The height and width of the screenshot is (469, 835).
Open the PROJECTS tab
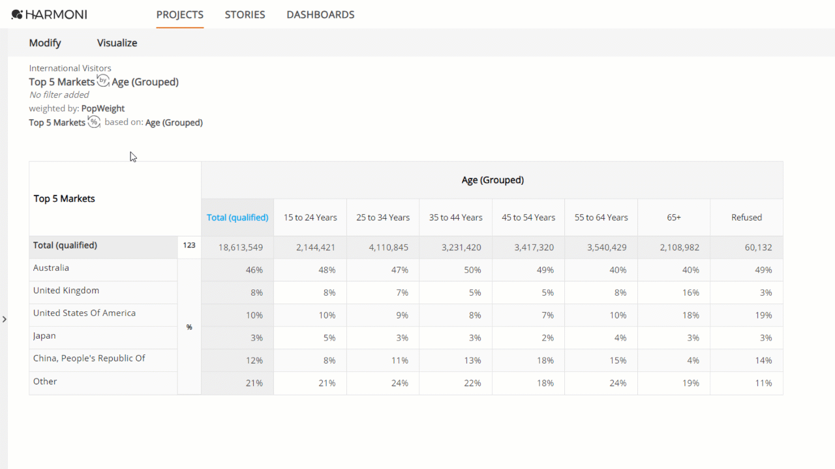tap(180, 14)
